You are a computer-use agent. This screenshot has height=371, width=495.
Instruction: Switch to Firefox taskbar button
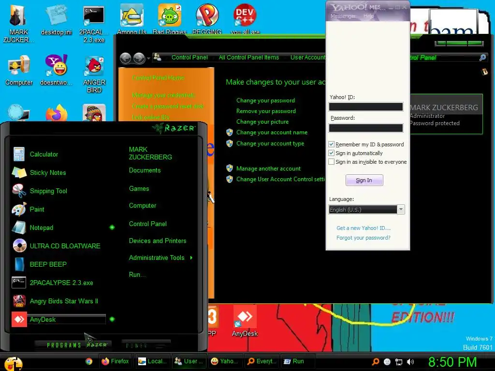[115, 361]
